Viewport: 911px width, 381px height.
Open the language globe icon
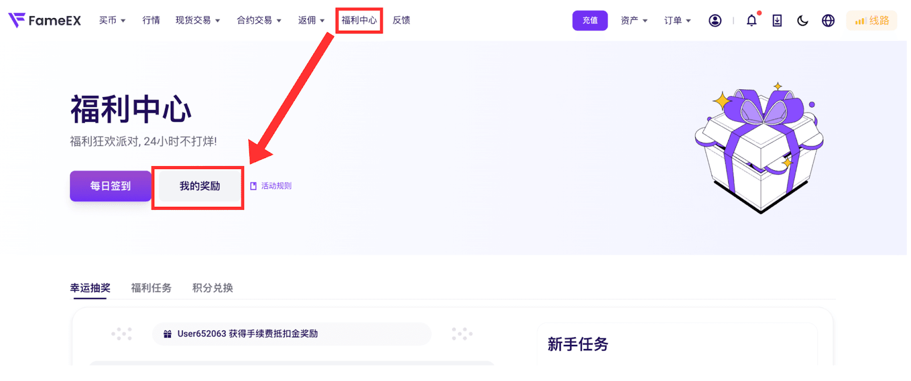click(x=828, y=20)
